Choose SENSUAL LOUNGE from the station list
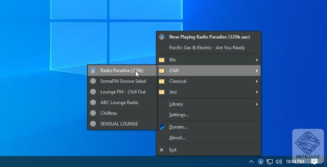Viewport: 327px width, 167px height. coord(119,124)
